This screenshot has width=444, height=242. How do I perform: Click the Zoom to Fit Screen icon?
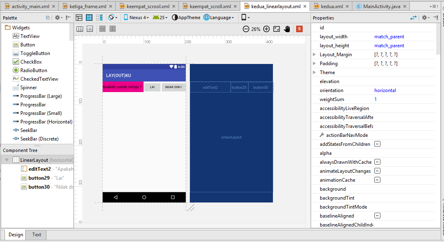[277, 29]
